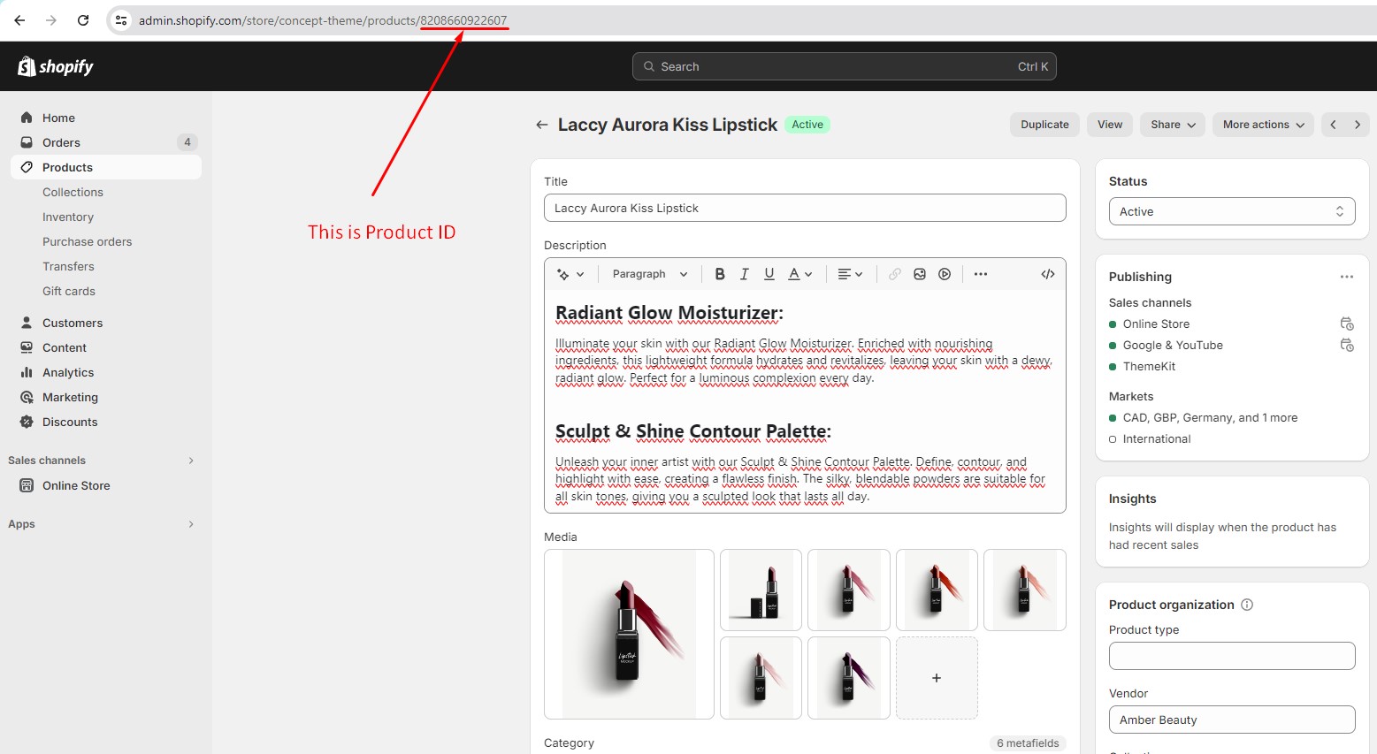The image size is (1377, 754).
Task: Insert video using the play icon
Action: (x=945, y=274)
